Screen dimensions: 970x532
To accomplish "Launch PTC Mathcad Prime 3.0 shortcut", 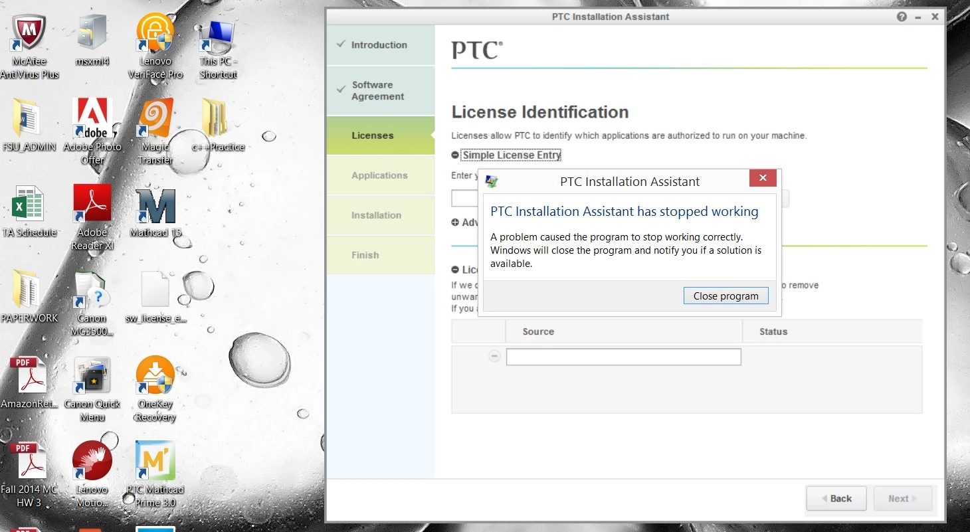I will 155,461.
